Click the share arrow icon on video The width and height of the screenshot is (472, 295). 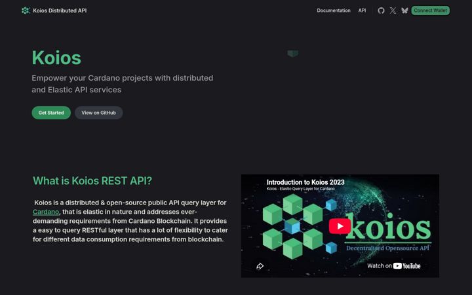260,266
